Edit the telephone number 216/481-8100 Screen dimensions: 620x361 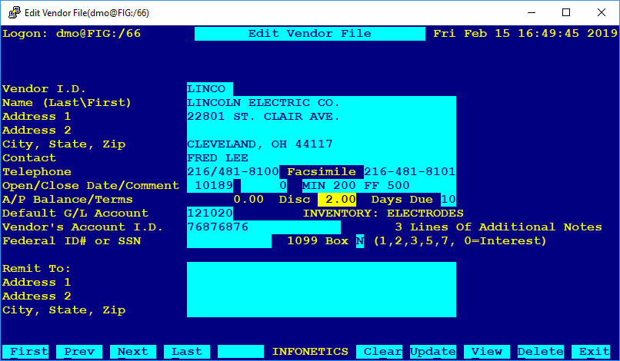233,172
